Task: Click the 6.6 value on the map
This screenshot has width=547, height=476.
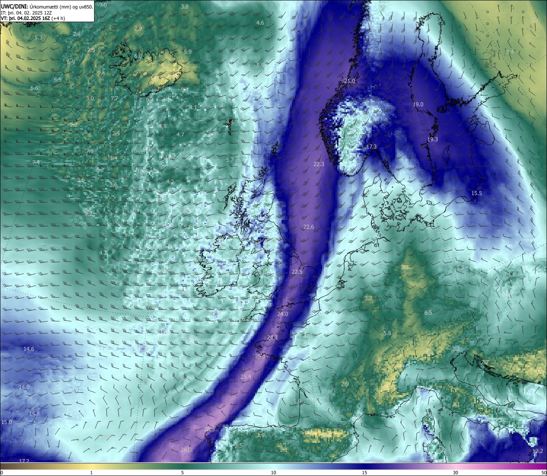Action: coord(34,88)
